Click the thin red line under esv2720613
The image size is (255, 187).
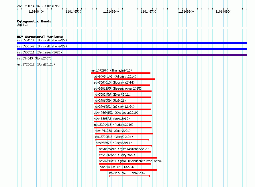click(122, 140)
